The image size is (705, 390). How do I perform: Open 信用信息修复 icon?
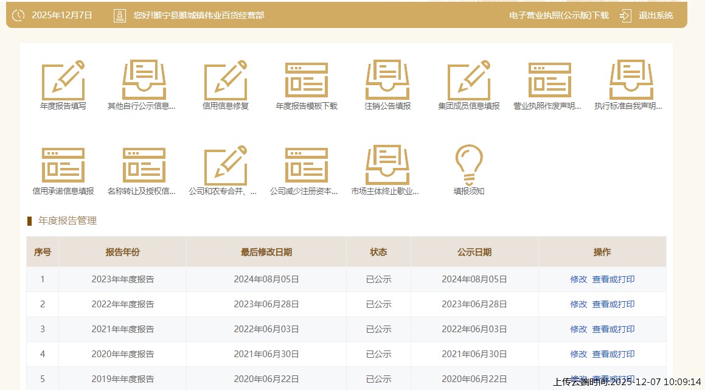(x=225, y=81)
